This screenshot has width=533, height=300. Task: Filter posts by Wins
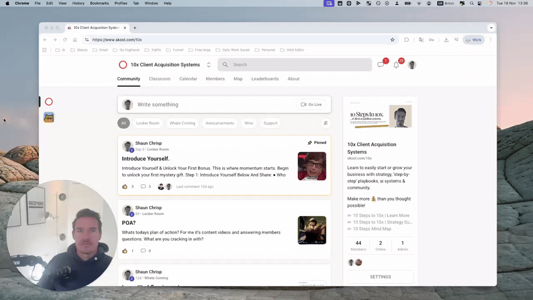pyautogui.click(x=248, y=123)
